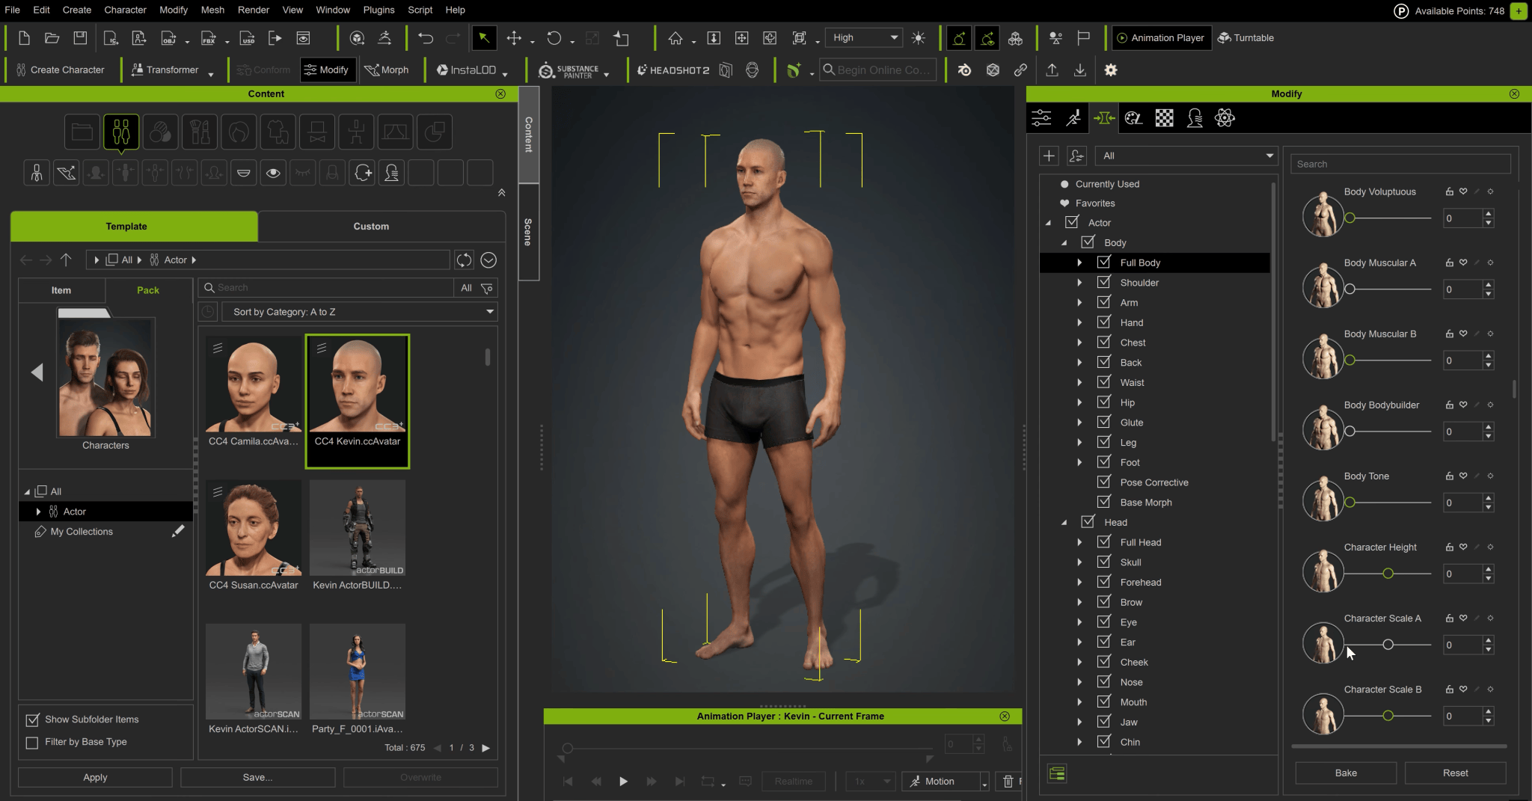Toggle the sun lighting icon
The width and height of the screenshot is (1532, 801).
(x=919, y=38)
